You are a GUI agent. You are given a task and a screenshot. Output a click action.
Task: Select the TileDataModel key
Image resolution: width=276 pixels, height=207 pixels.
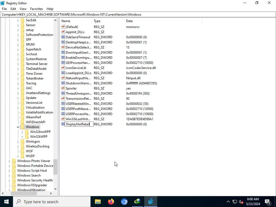(x=36, y=69)
